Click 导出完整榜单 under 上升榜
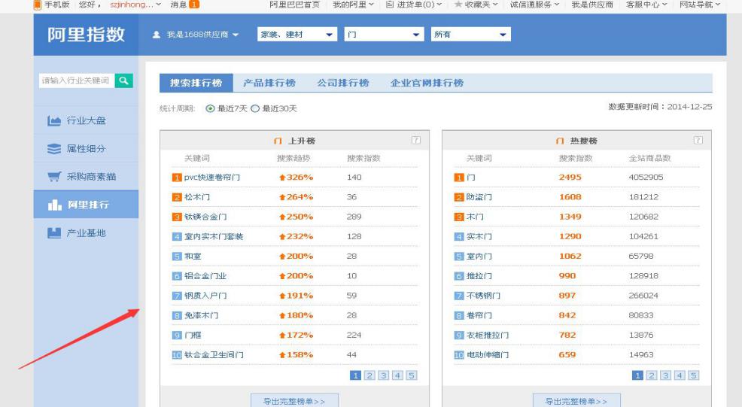Image resolution: width=742 pixels, height=407 pixels. [294, 401]
